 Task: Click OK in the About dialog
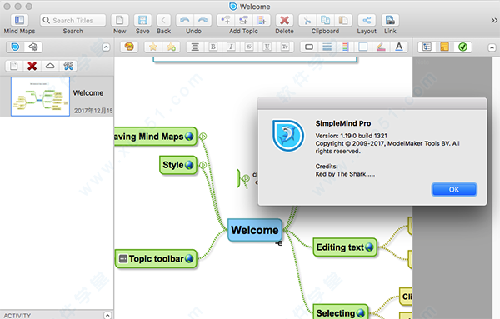pyautogui.click(x=454, y=190)
